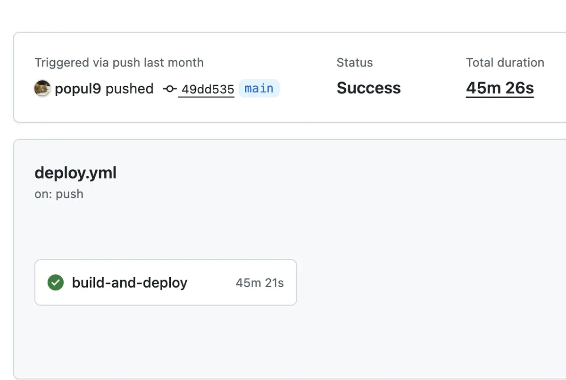Screen dimensions: 566x380
Task: Click the Triggered via push last month text
Action: [119, 62]
